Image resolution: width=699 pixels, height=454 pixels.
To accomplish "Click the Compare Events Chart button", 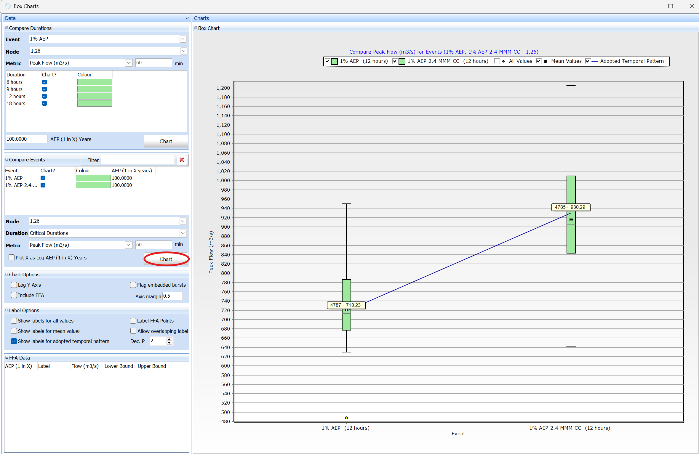I will (x=166, y=259).
